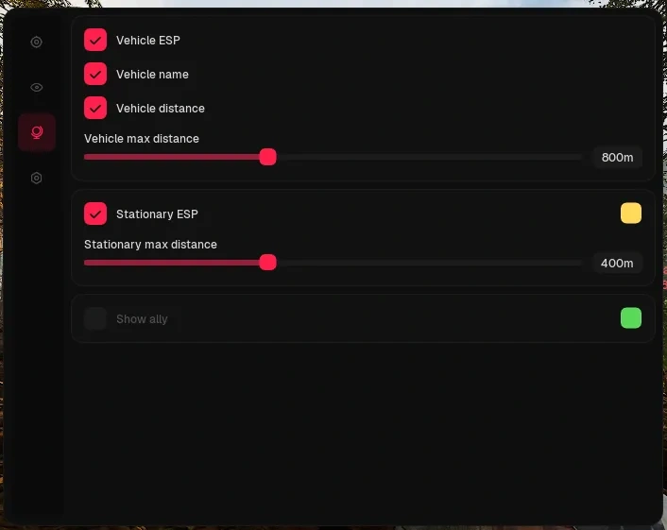Click the Vehicle max distance slider handle
Image resolution: width=667 pixels, height=530 pixels.
[268, 157]
